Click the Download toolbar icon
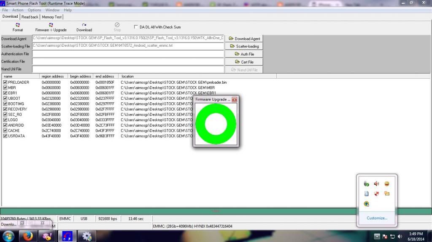Viewport: 432px width, 242px height. tap(84, 27)
